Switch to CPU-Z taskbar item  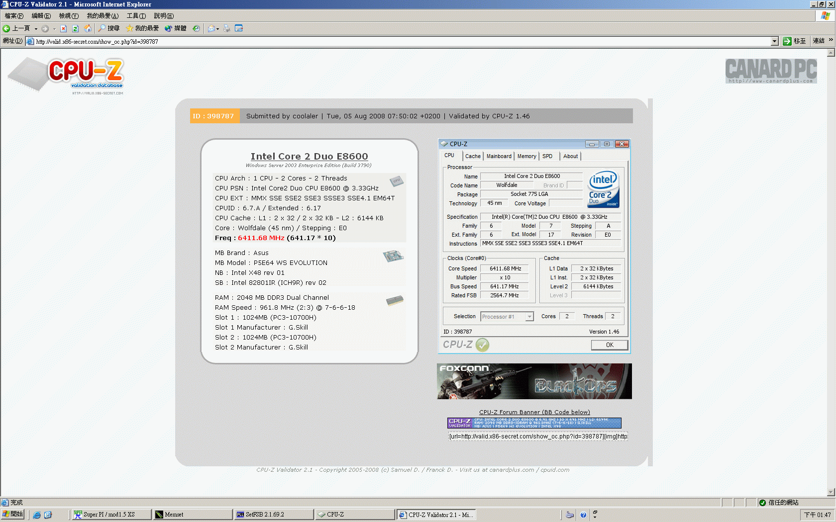point(355,515)
